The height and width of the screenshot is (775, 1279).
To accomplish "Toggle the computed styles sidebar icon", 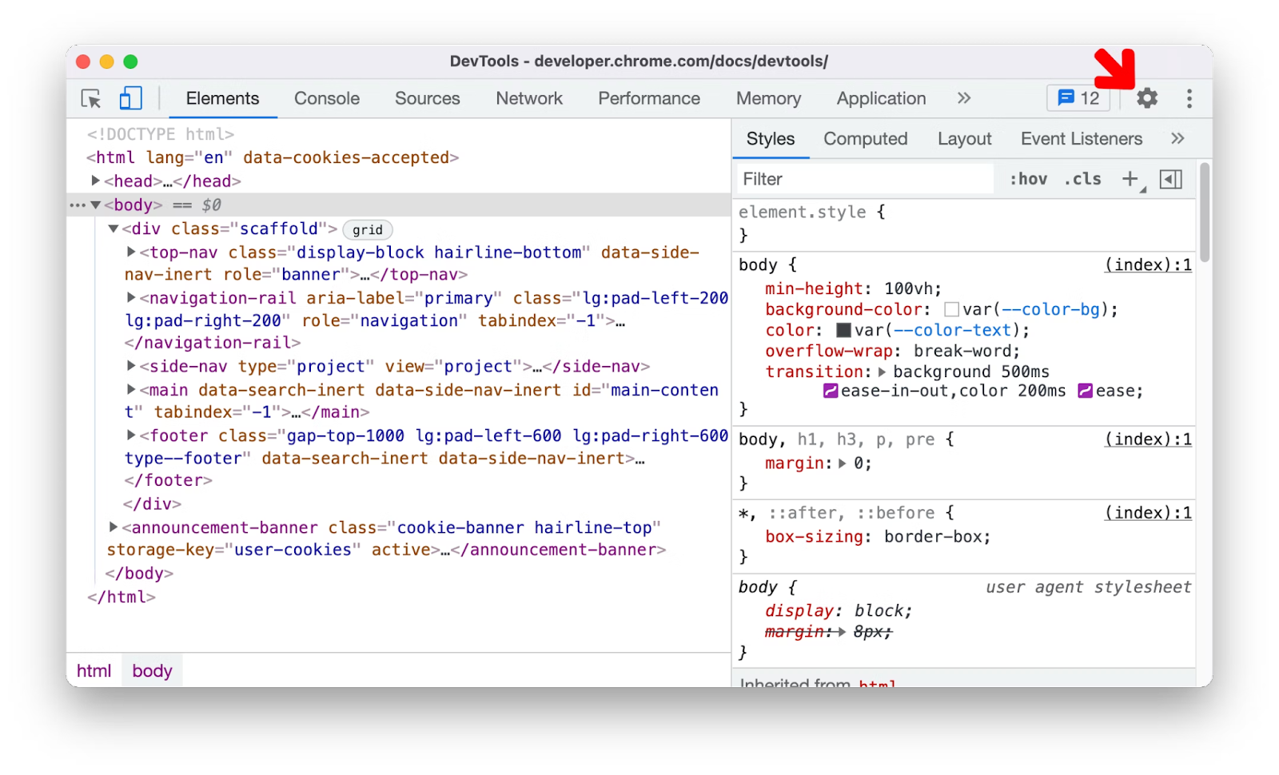I will click(x=1170, y=179).
